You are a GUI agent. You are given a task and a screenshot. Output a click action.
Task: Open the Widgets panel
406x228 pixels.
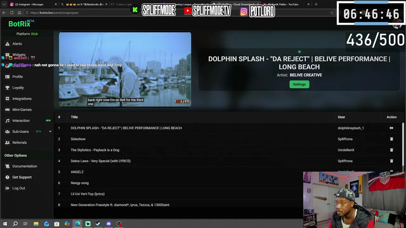19,55
